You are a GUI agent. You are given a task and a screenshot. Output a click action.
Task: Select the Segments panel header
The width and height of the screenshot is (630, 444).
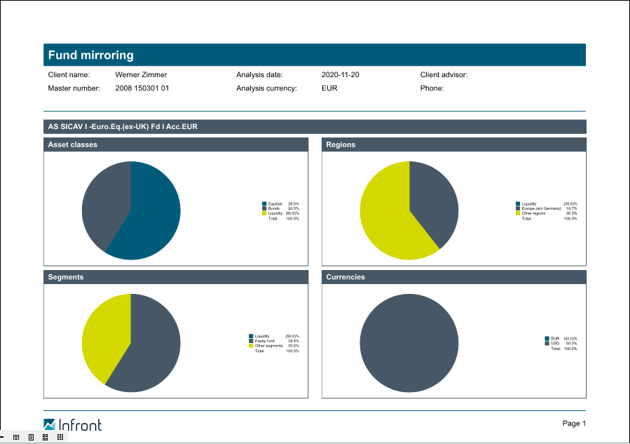[176, 277]
